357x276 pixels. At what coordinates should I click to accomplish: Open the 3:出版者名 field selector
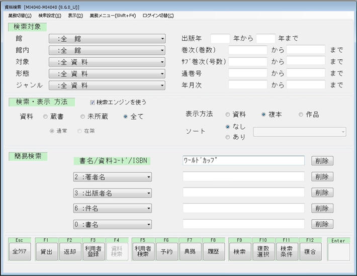point(113,193)
